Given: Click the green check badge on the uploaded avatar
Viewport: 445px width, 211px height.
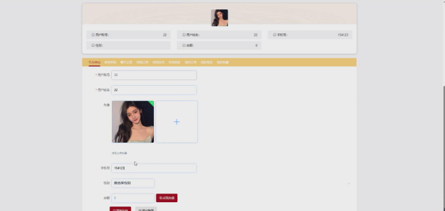Looking at the screenshot, I should click(152, 103).
